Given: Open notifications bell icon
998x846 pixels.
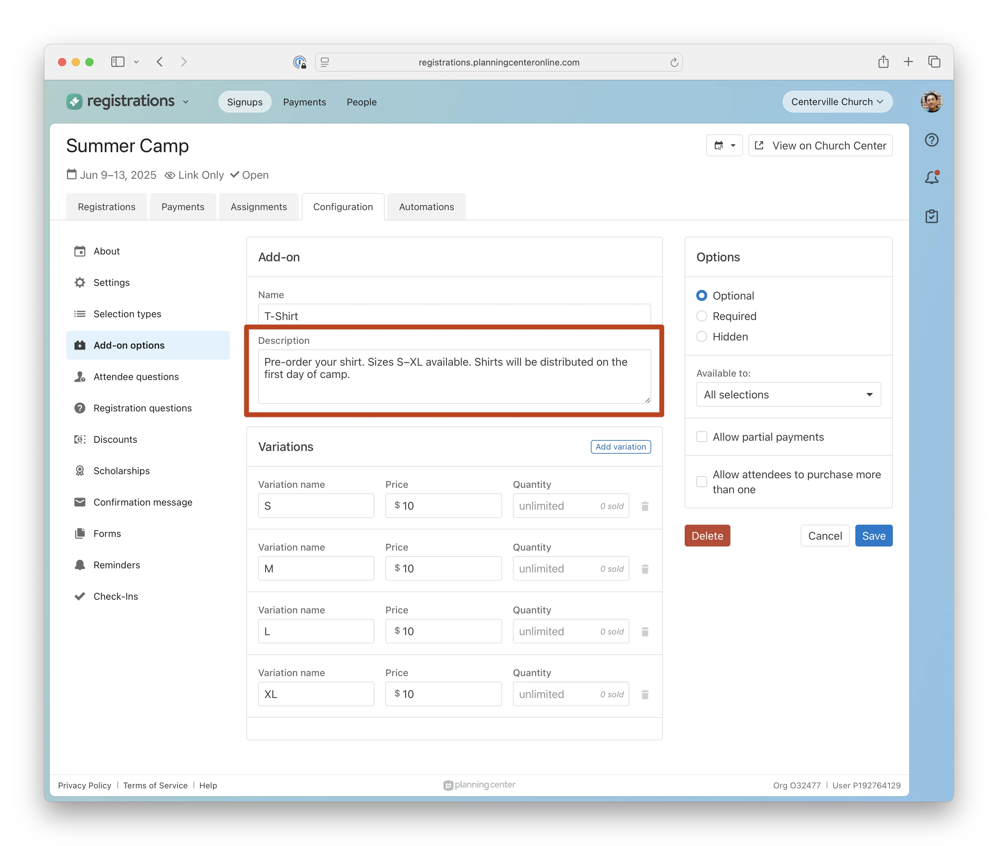Looking at the screenshot, I should (931, 177).
